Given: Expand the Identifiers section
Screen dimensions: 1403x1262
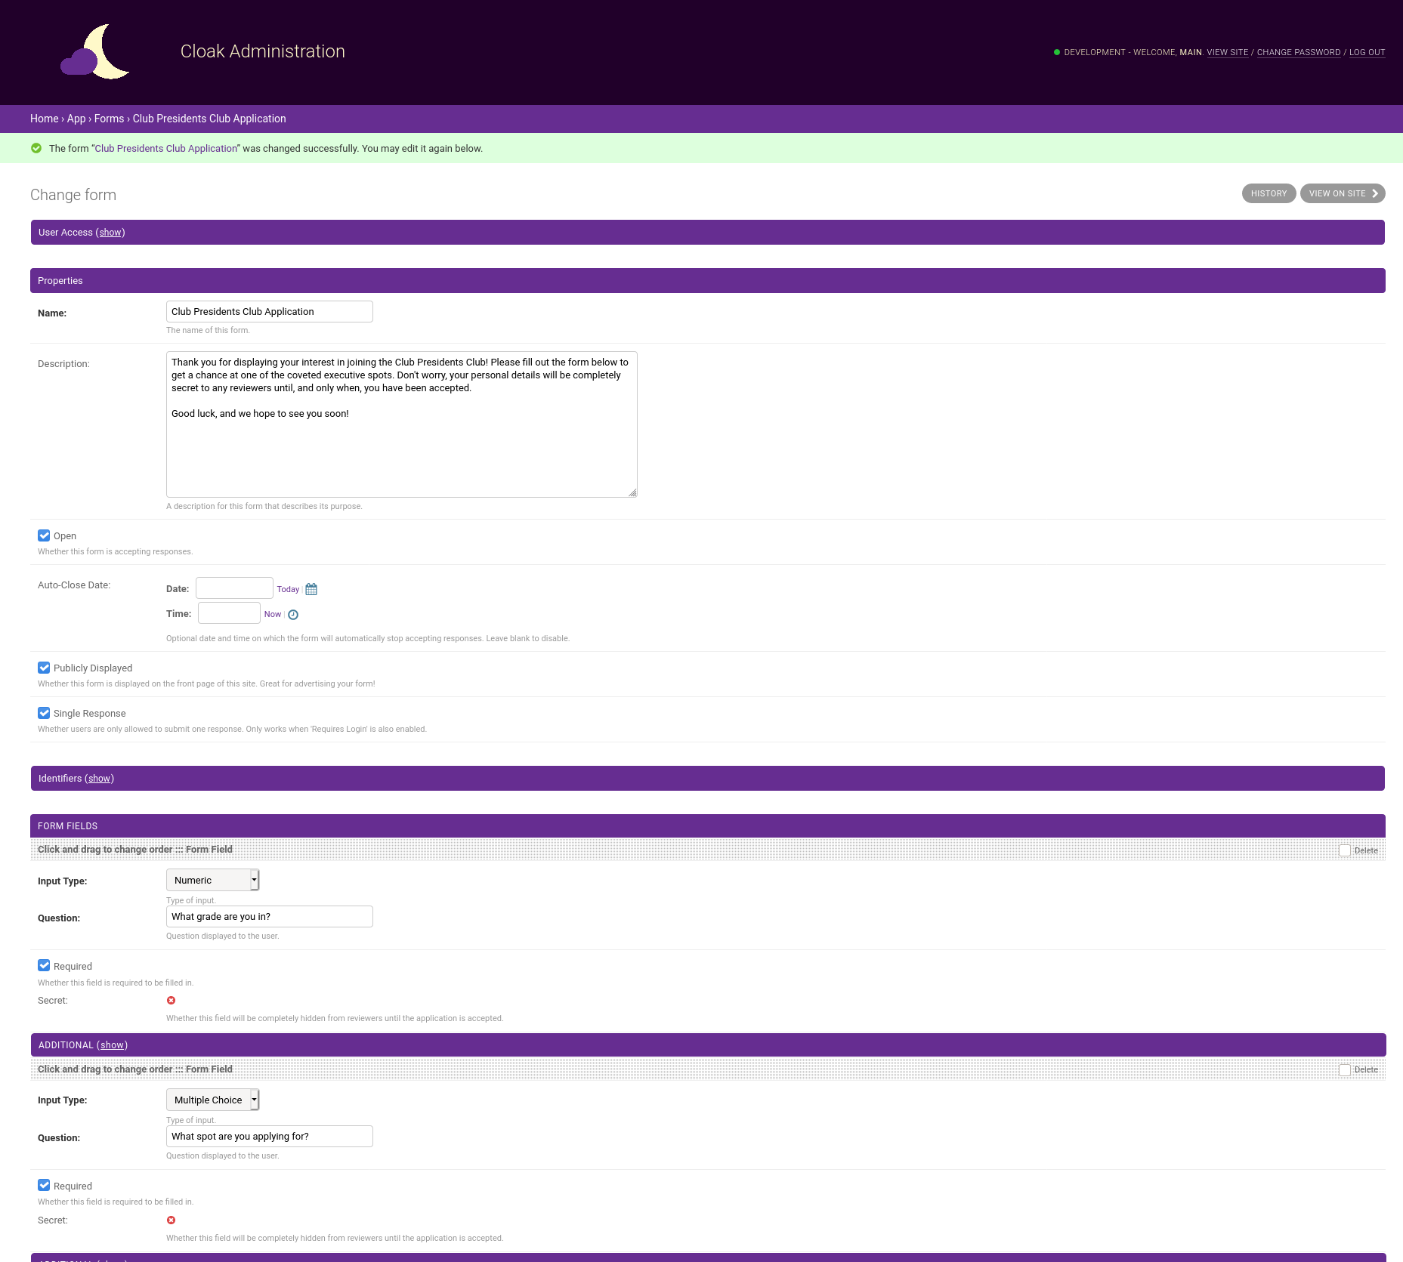Looking at the screenshot, I should pos(99,779).
